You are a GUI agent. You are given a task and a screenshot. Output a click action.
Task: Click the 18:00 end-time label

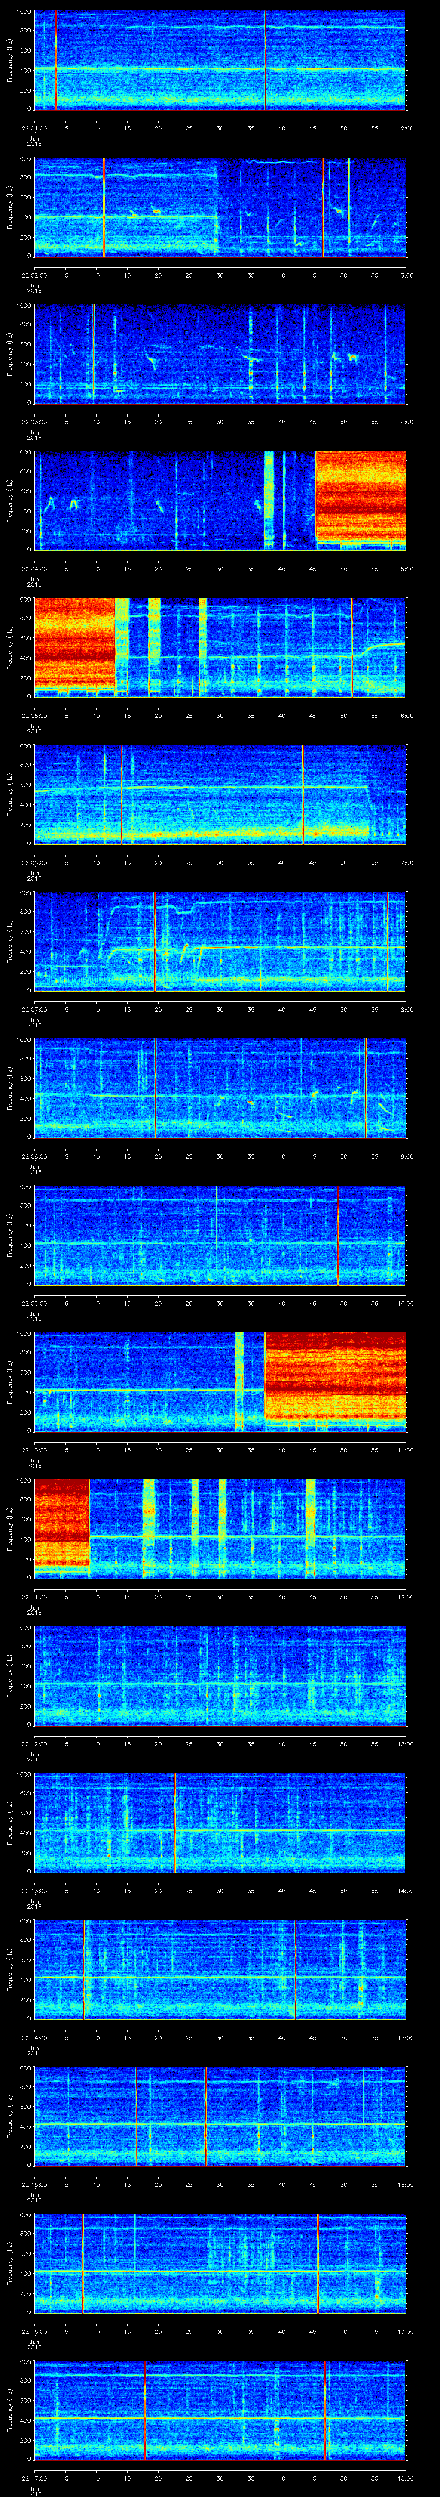click(x=405, y=2478)
